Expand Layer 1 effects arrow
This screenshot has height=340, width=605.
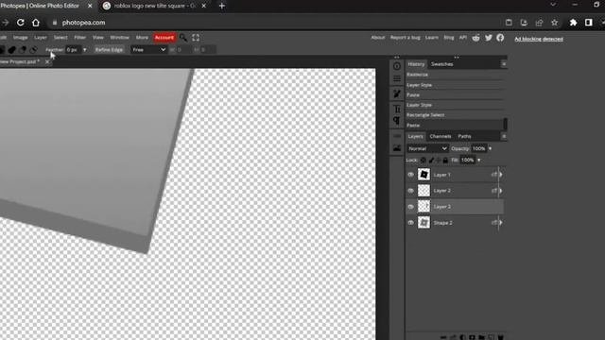(x=501, y=175)
